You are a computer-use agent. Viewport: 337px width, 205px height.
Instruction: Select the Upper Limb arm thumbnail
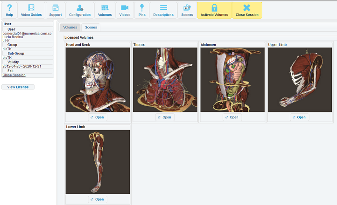point(300,80)
